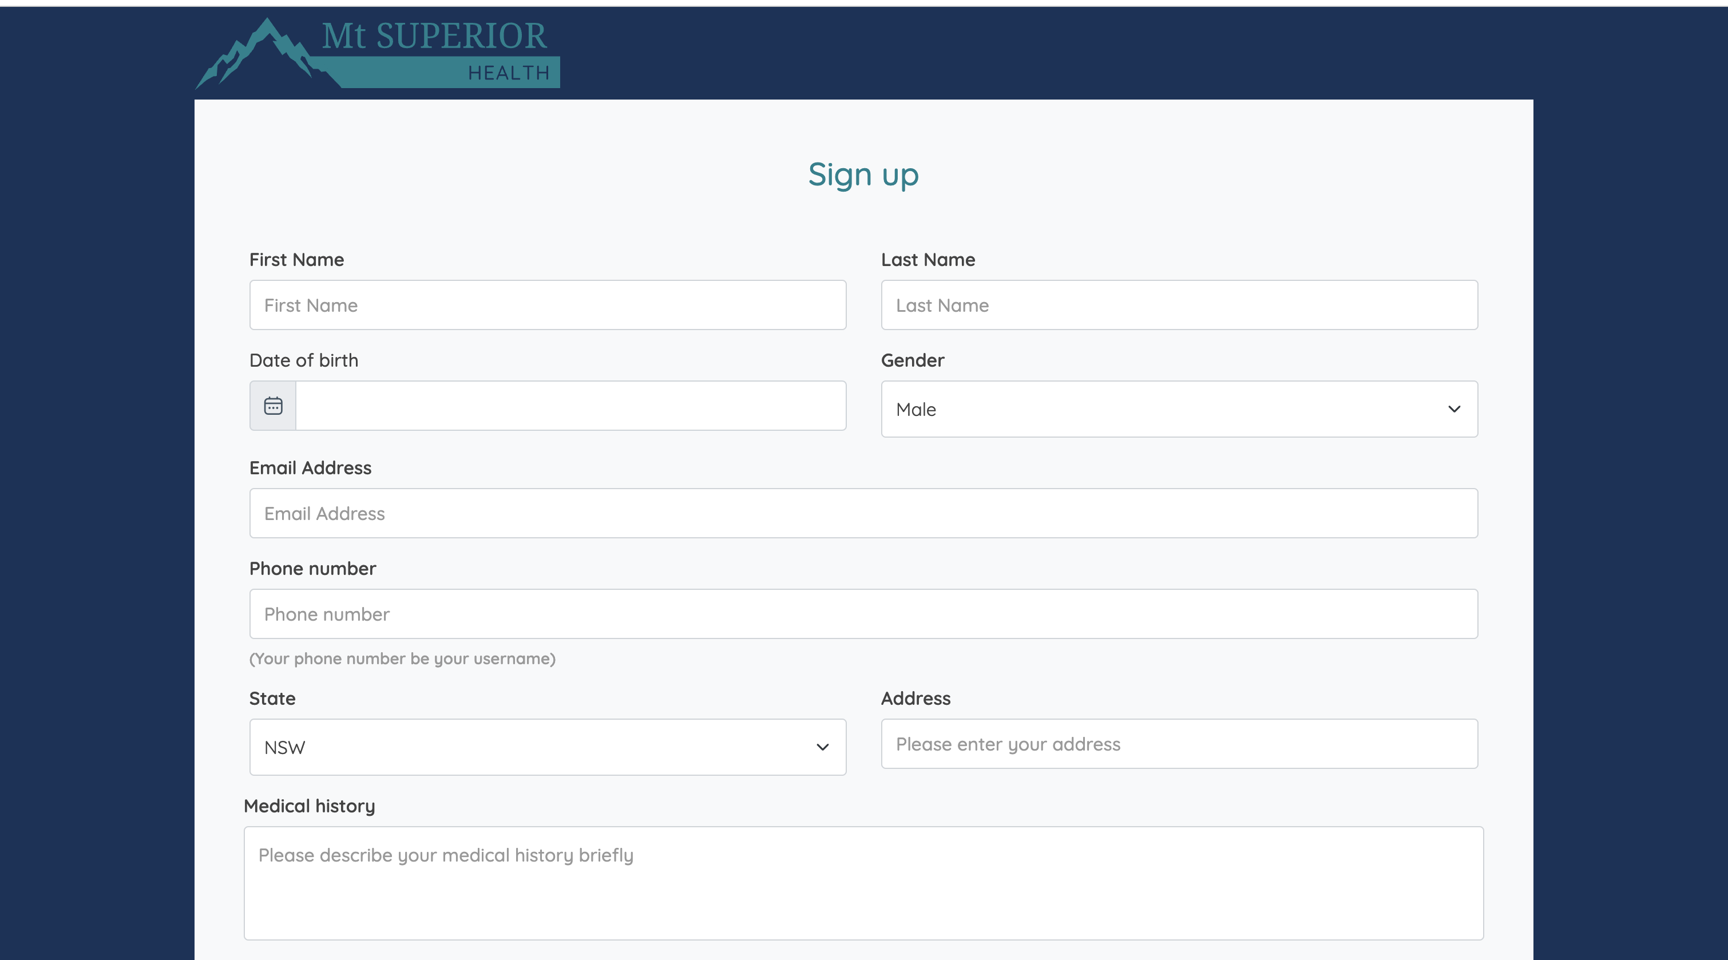Click the phone number username hint text
Screen dimensions: 1728x960
402,658
